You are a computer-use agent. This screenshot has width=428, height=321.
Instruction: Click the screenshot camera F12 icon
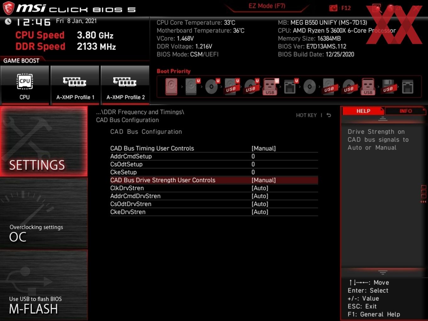pyautogui.click(x=333, y=8)
